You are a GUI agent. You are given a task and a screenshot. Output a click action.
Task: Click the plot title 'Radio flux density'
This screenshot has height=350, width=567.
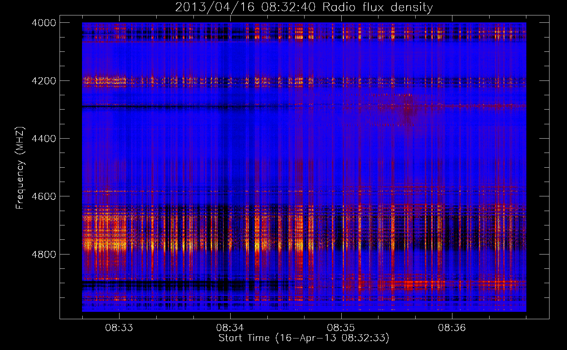pos(378,7)
